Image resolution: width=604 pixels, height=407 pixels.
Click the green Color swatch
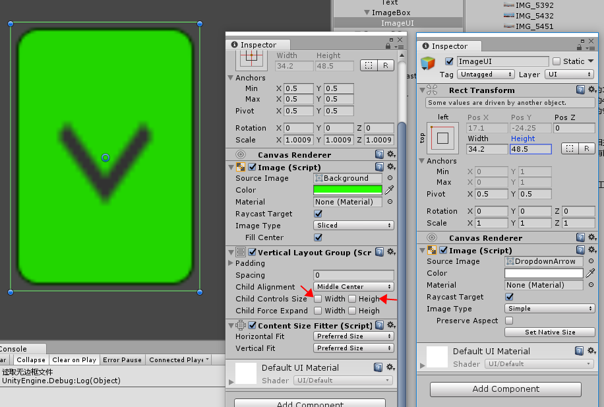(346, 190)
